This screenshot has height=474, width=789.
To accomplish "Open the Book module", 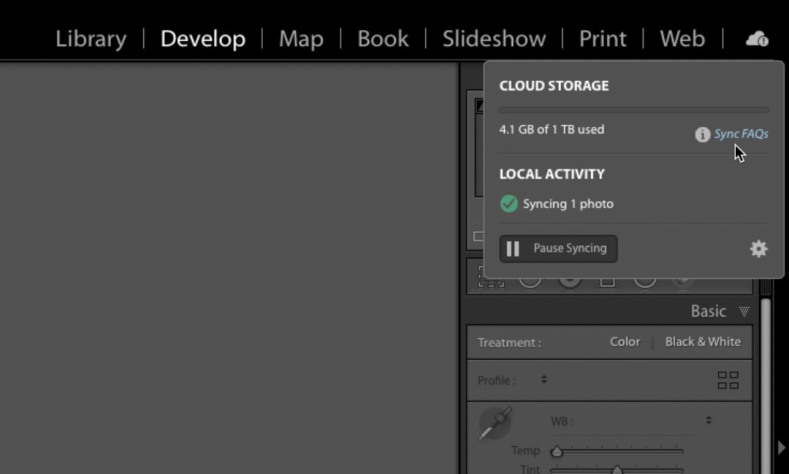I will (x=383, y=39).
